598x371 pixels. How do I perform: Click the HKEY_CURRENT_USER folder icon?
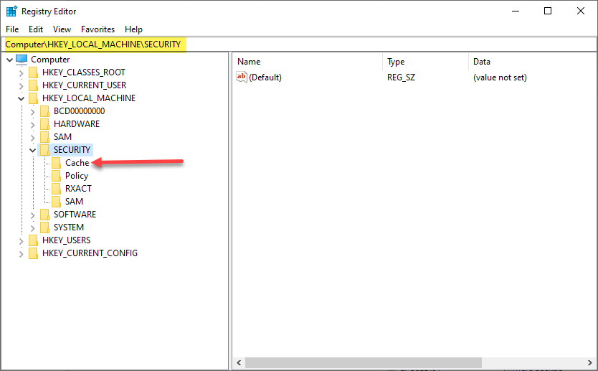(x=34, y=85)
